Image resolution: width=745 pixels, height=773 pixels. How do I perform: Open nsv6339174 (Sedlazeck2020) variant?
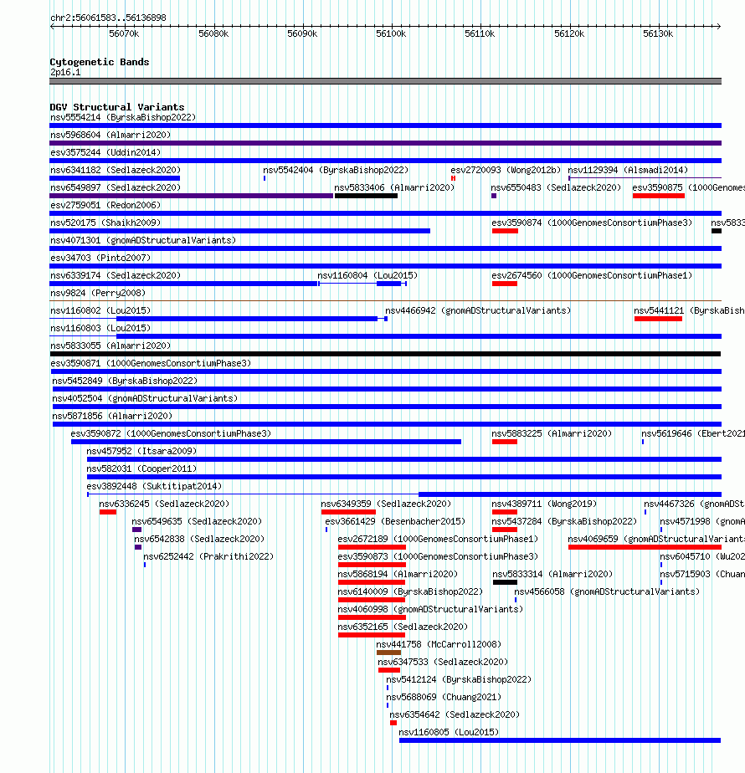coord(116,275)
